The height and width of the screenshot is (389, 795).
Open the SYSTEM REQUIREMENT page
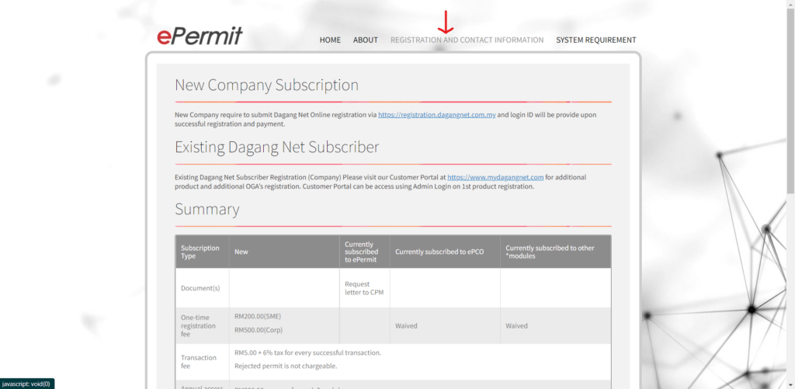595,40
